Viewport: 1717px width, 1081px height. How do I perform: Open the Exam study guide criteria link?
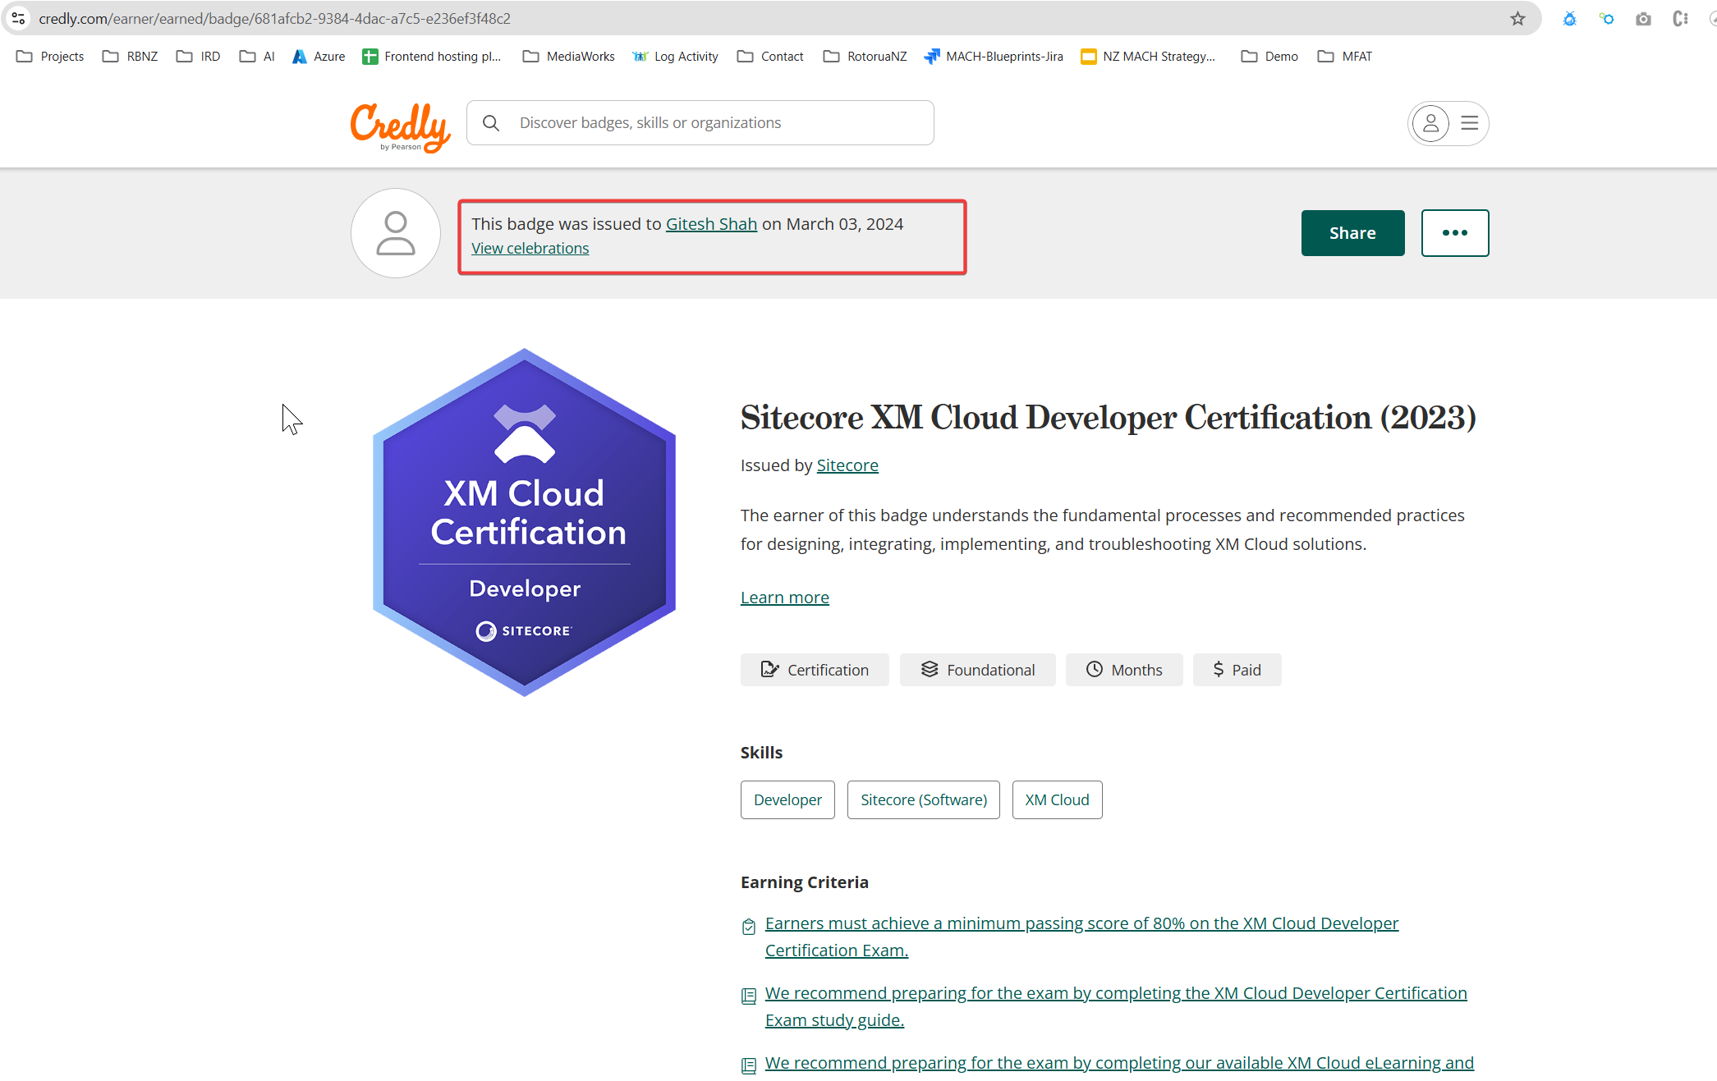tap(1116, 1006)
